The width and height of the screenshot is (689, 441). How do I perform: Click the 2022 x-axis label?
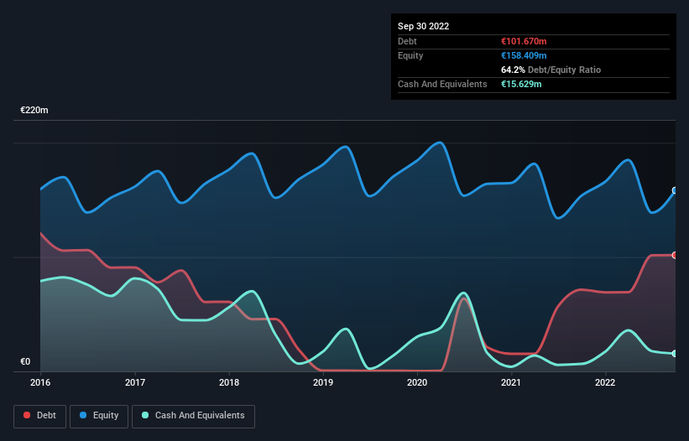605,382
